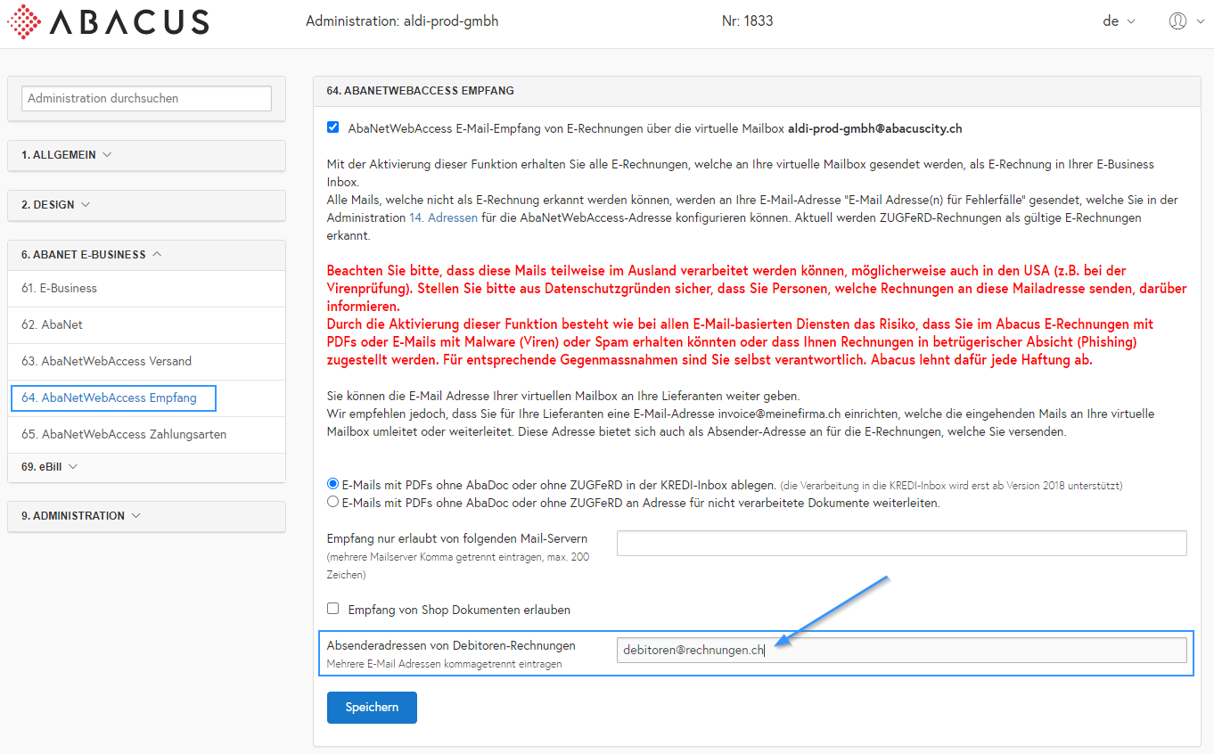Expand the '9. ADMINISTRATION' section
The height and width of the screenshot is (754, 1214).
point(146,516)
